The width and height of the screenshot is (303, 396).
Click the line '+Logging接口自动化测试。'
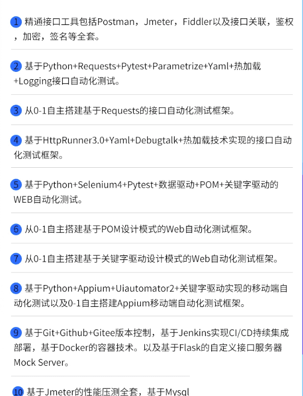[x=67, y=81]
